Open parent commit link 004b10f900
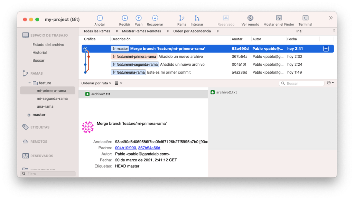Screen dimensions: 354x200 coord(125,148)
